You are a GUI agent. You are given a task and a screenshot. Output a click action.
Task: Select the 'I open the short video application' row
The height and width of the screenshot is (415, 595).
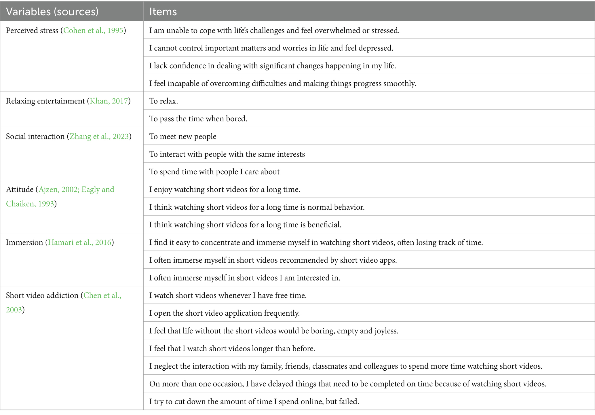369,313
